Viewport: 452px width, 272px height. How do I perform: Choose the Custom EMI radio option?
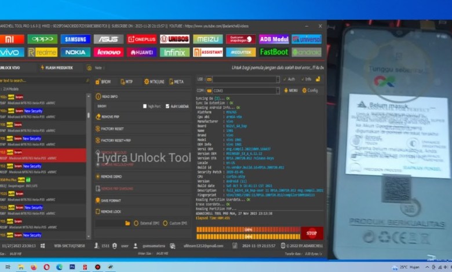(165, 222)
